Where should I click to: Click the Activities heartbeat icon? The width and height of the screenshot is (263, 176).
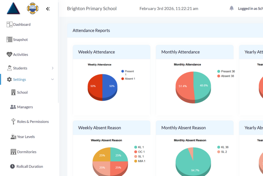(9, 54)
